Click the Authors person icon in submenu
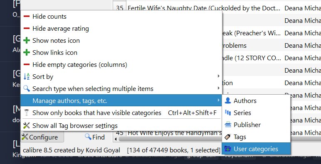The image size is (321, 164). coord(228,100)
